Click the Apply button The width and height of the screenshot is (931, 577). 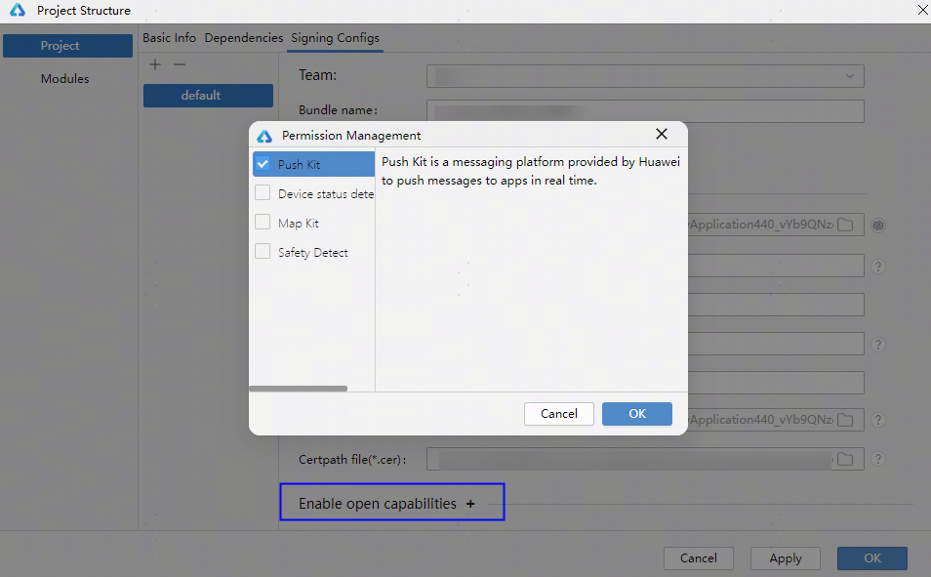786,558
